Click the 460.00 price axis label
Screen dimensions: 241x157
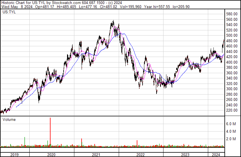click(232, 46)
